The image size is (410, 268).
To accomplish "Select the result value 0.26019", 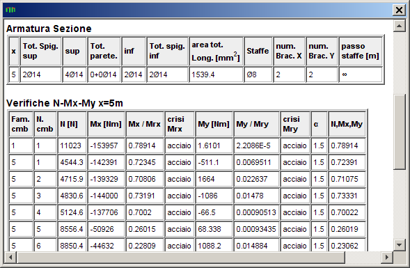I will pyautogui.click(x=347, y=229).
